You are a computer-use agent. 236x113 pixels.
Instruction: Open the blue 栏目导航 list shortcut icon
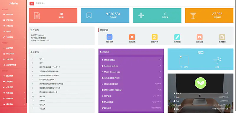(x=109, y=37)
